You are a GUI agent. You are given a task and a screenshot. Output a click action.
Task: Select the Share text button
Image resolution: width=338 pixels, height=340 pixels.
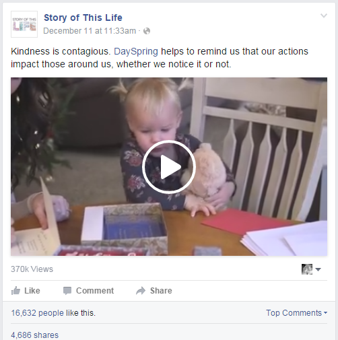pyautogui.click(x=161, y=291)
